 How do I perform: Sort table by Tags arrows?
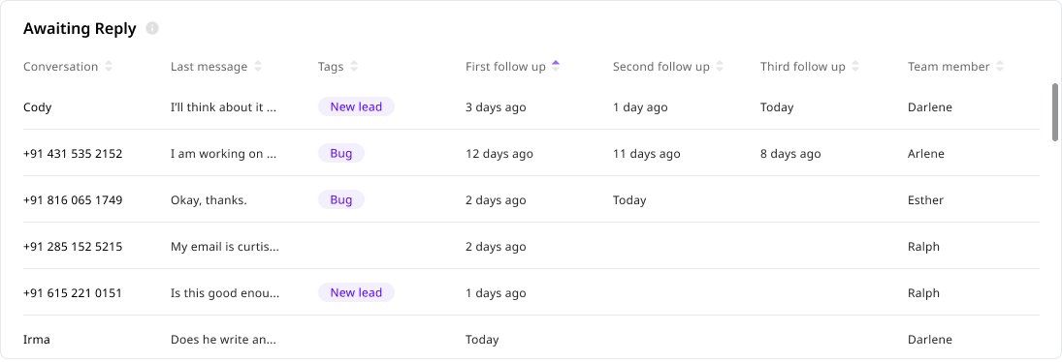[354, 66]
